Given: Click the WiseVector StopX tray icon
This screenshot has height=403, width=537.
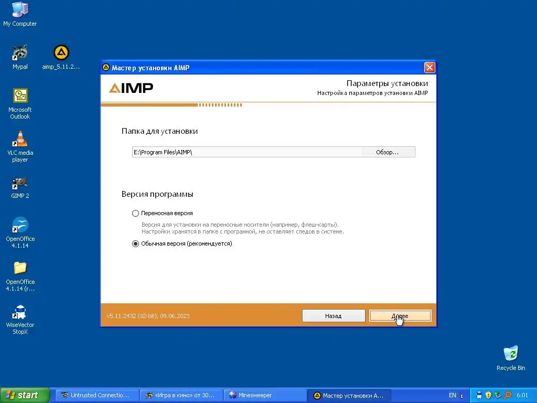Looking at the screenshot, I should coord(479,395).
